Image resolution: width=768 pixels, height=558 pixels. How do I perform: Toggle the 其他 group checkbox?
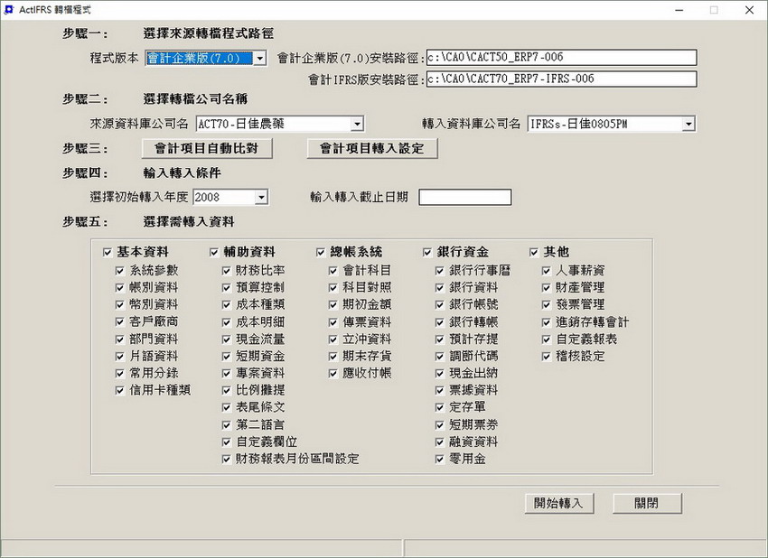[534, 253]
